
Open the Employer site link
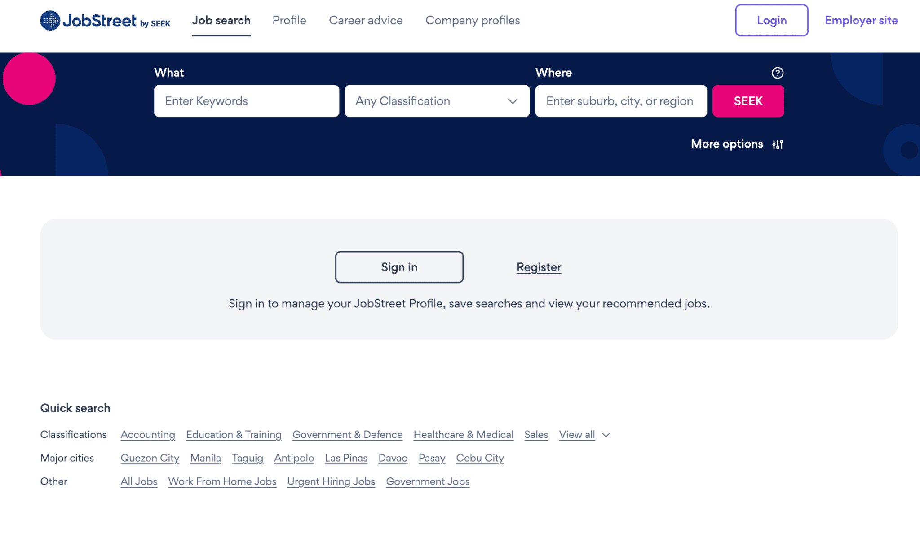click(861, 21)
